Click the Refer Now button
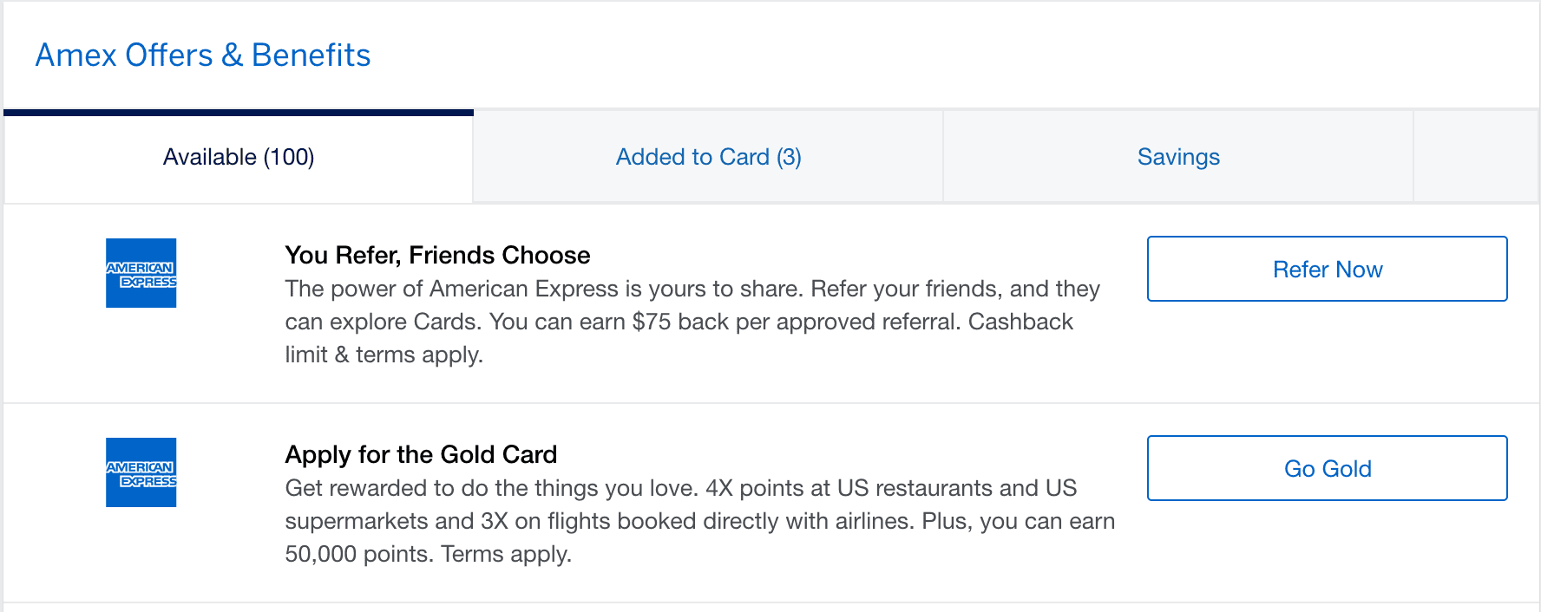 pos(1328,269)
